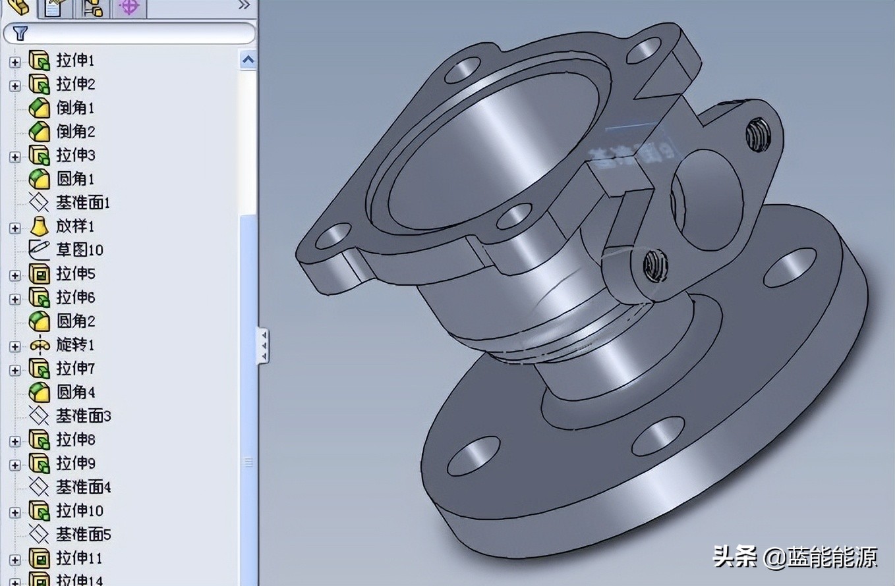Image resolution: width=895 pixels, height=586 pixels.
Task: Switch to the ConfigurationManager tab
Action: pyautogui.click(x=92, y=7)
